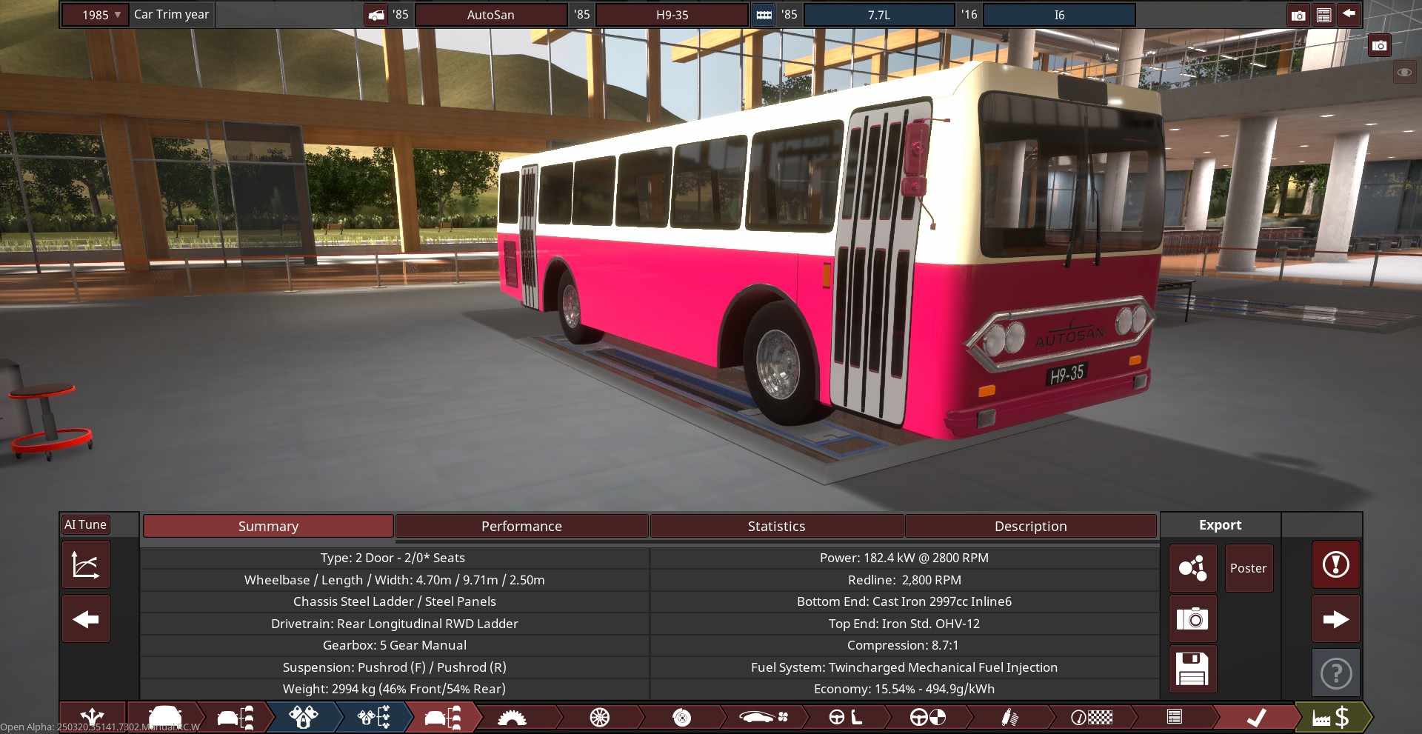Click the greyed-out help question mark icon
This screenshot has width=1422, height=734.
click(1336, 673)
